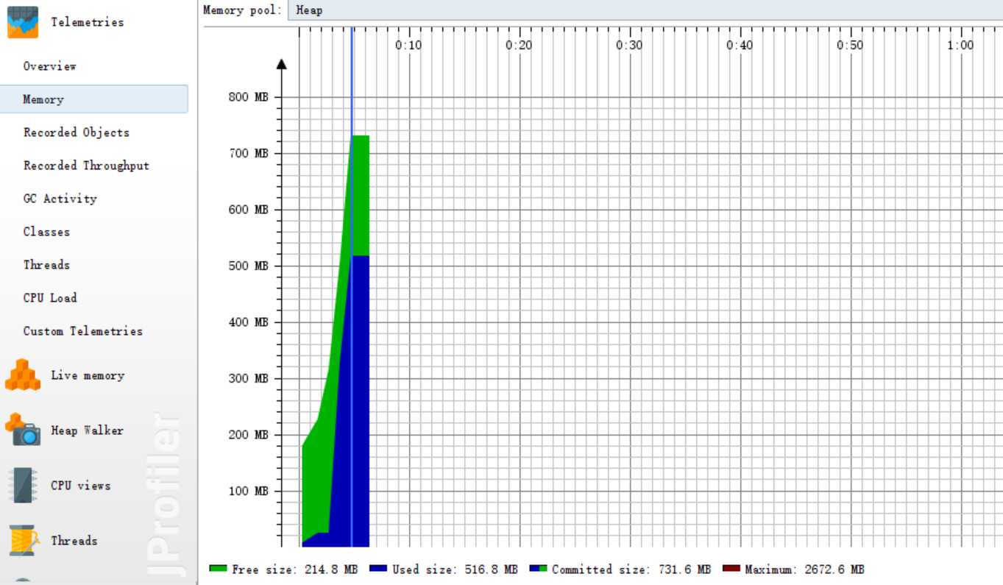Click the Heap Walker section label
The height and width of the screenshot is (585, 1003).
[x=87, y=430]
